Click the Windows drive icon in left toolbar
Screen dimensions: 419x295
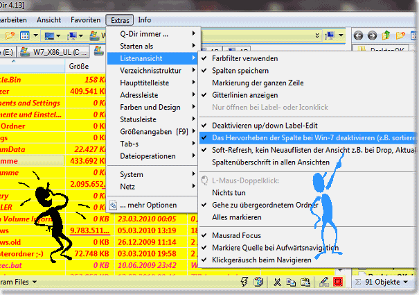pos(94,35)
